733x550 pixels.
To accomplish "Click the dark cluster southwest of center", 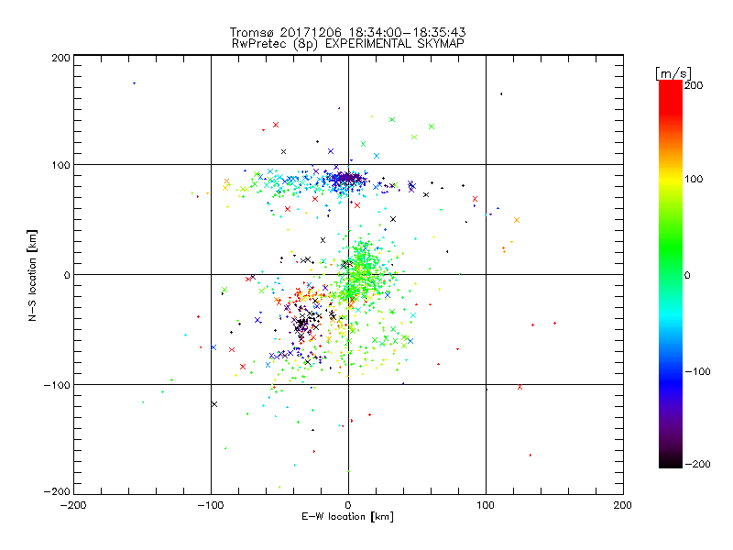I will (x=301, y=323).
